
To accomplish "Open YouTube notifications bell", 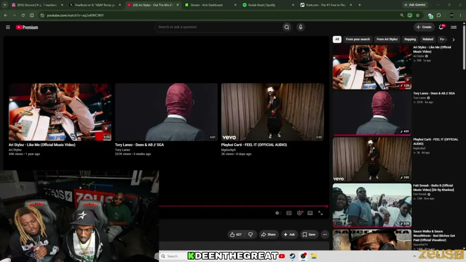I will pos(441,27).
